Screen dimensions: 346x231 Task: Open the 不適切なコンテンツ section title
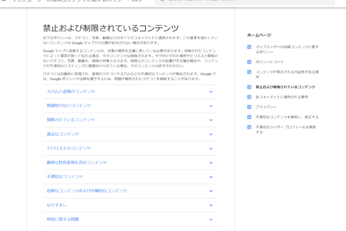click(64, 177)
